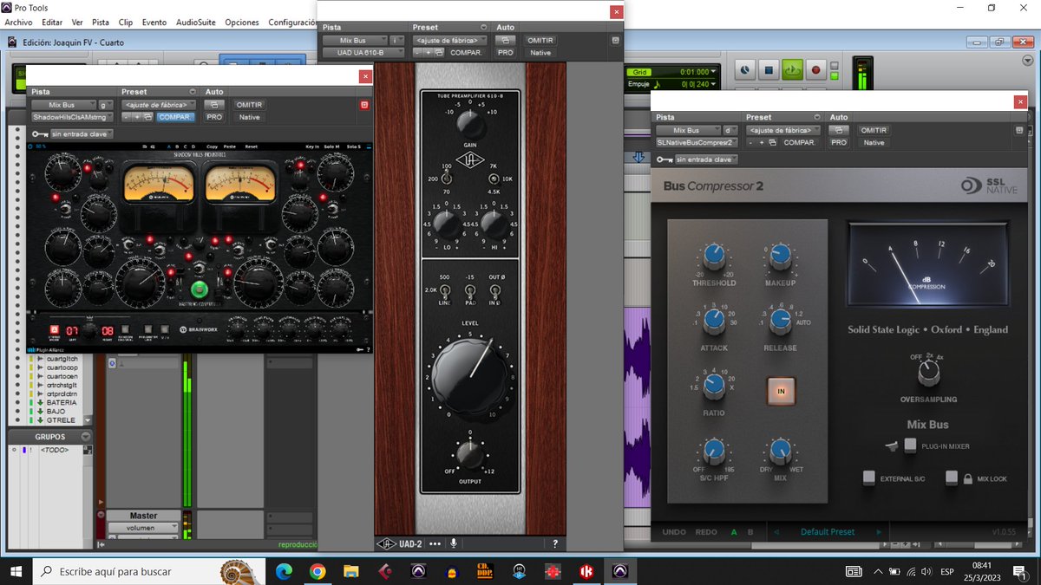Click the green bypass button on Shadow Hills compressor

pyautogui.click(x=200, y=289)
